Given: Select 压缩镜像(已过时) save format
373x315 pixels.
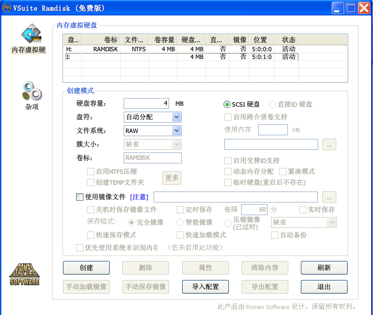Looking at the screenshot, I should pos(228,223).
